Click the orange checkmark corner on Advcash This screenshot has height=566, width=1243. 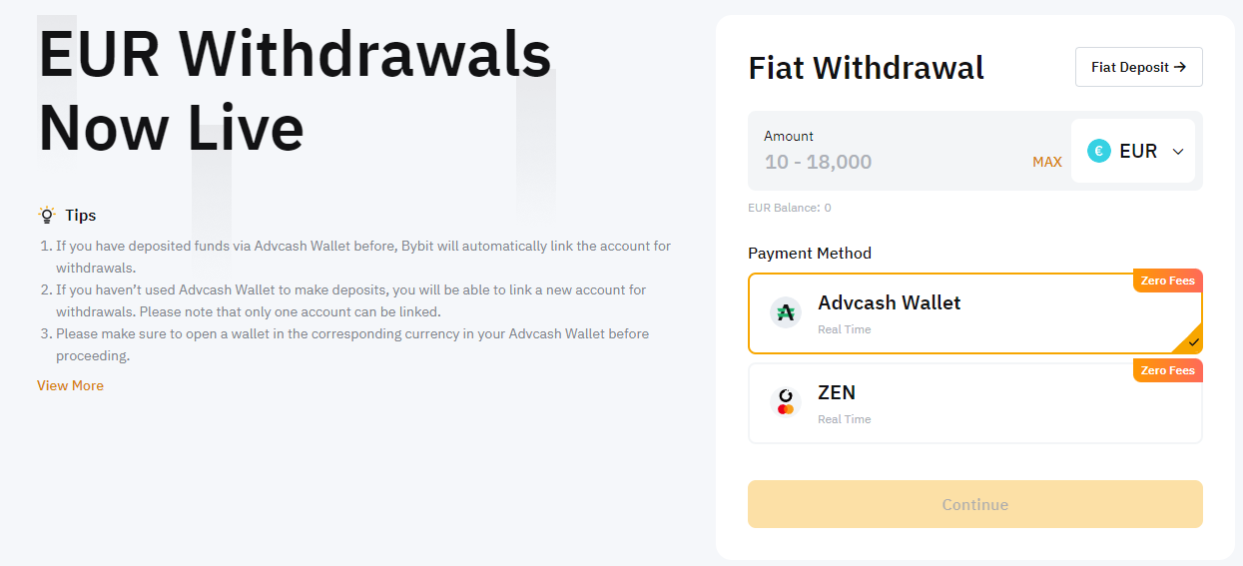pos(1190,342)
